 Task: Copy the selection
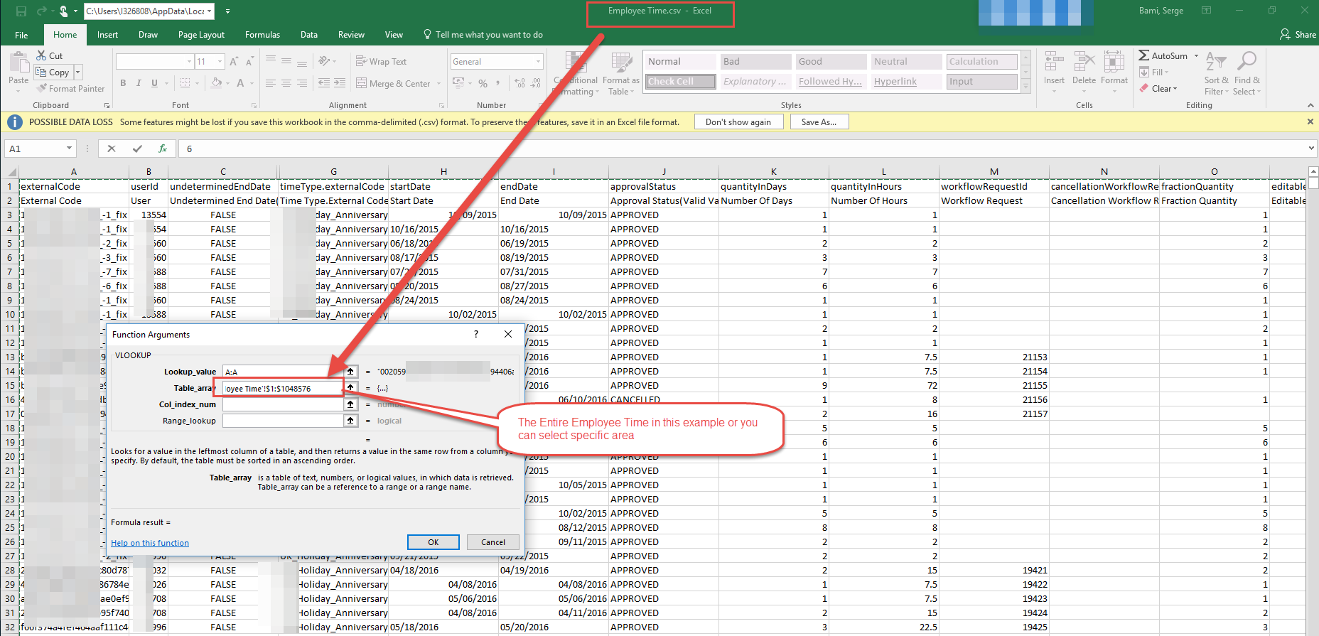[x=53, y=72]
